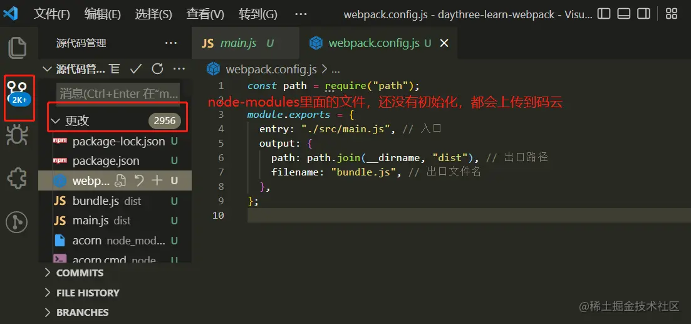This screenshot has height=324, width=691.
Task: Stage changes plus icon on webpack row
Action: click(x=157, y=180)
